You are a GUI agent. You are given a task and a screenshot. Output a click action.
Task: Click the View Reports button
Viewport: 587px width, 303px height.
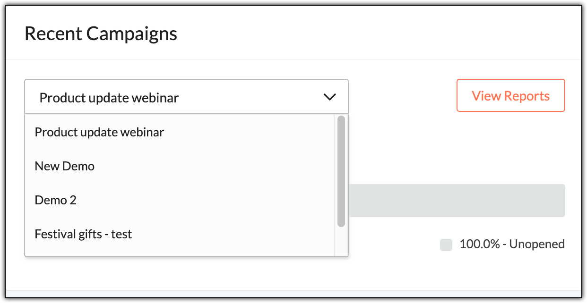point(510,96)
